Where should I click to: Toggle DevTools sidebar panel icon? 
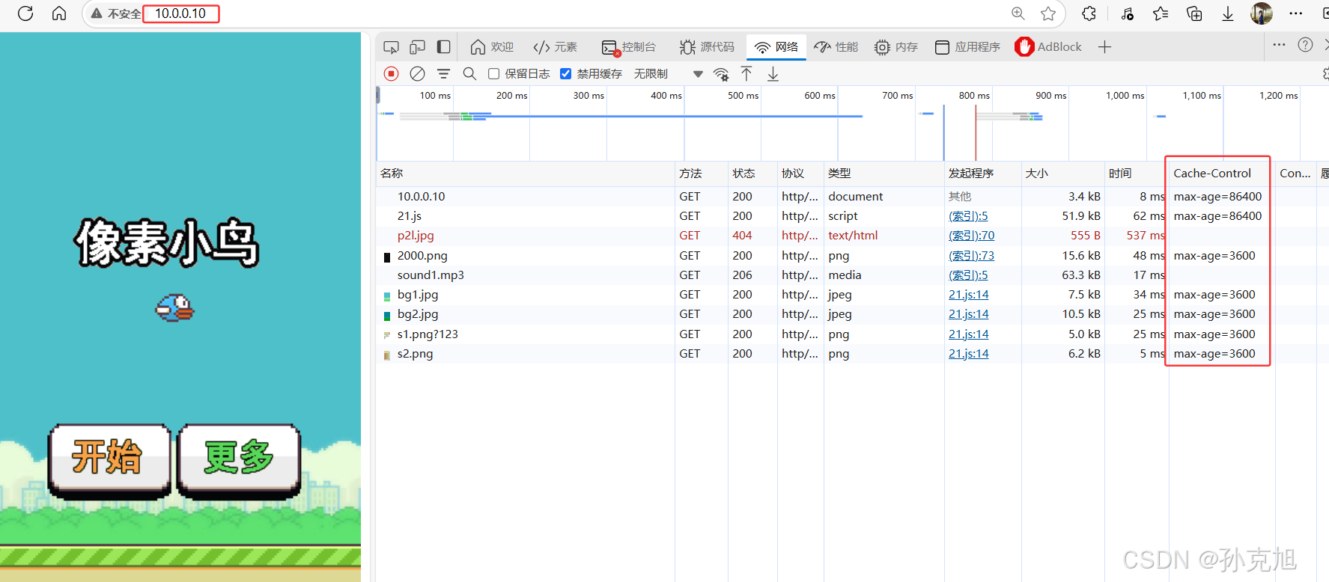tap(443, 47)
